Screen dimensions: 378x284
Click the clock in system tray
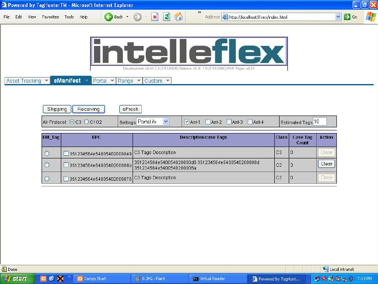364,279
